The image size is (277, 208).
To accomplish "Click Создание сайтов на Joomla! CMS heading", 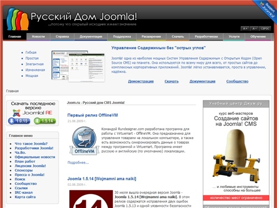I will [236, 121].
